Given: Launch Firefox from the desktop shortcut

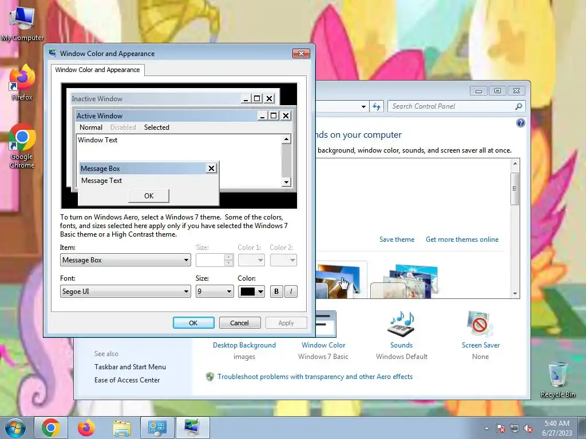Looking at the screenshot, I should point(22,82).
